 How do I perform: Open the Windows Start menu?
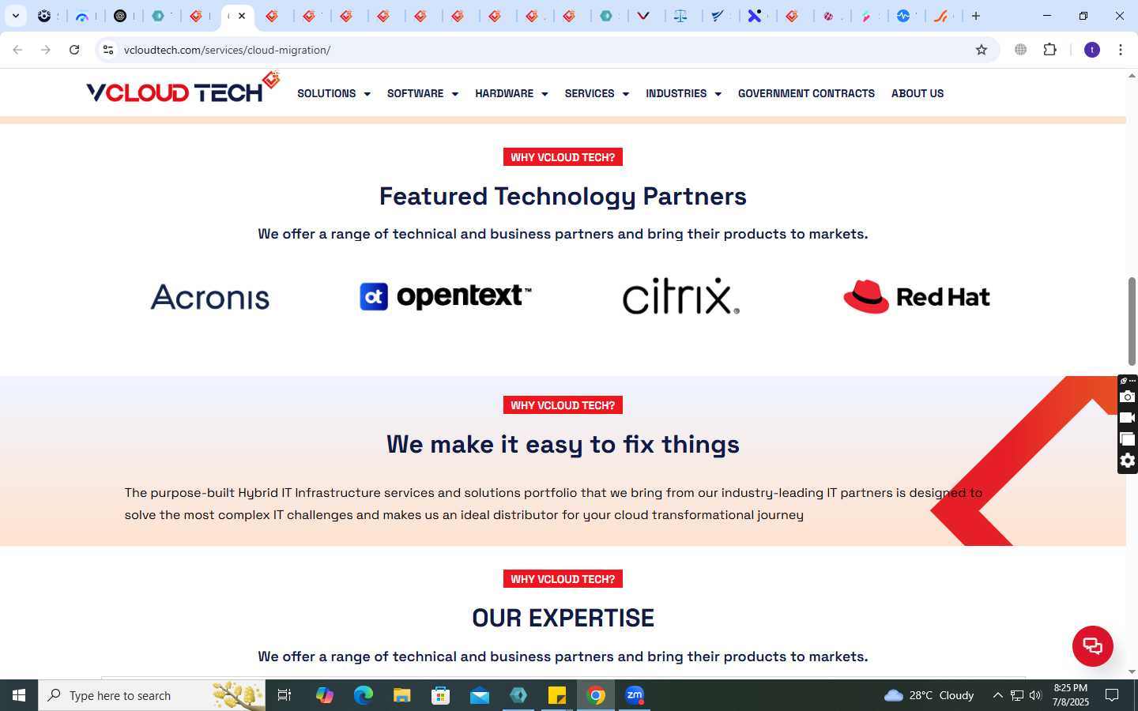pos(19,695)
